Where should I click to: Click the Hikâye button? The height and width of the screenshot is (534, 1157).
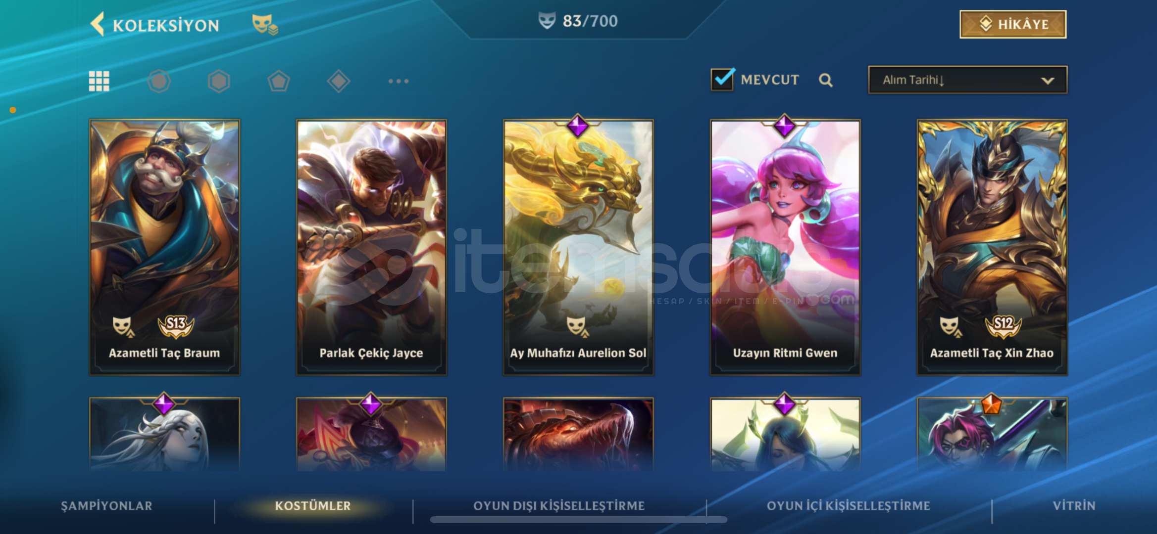(1013, 24)
